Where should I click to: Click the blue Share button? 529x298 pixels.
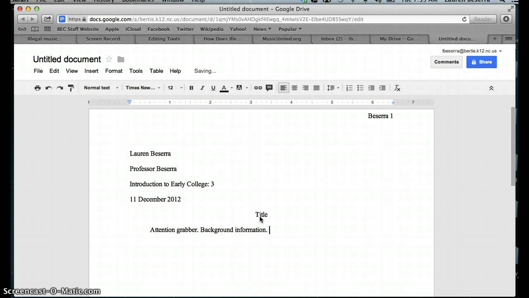[481, 62]
